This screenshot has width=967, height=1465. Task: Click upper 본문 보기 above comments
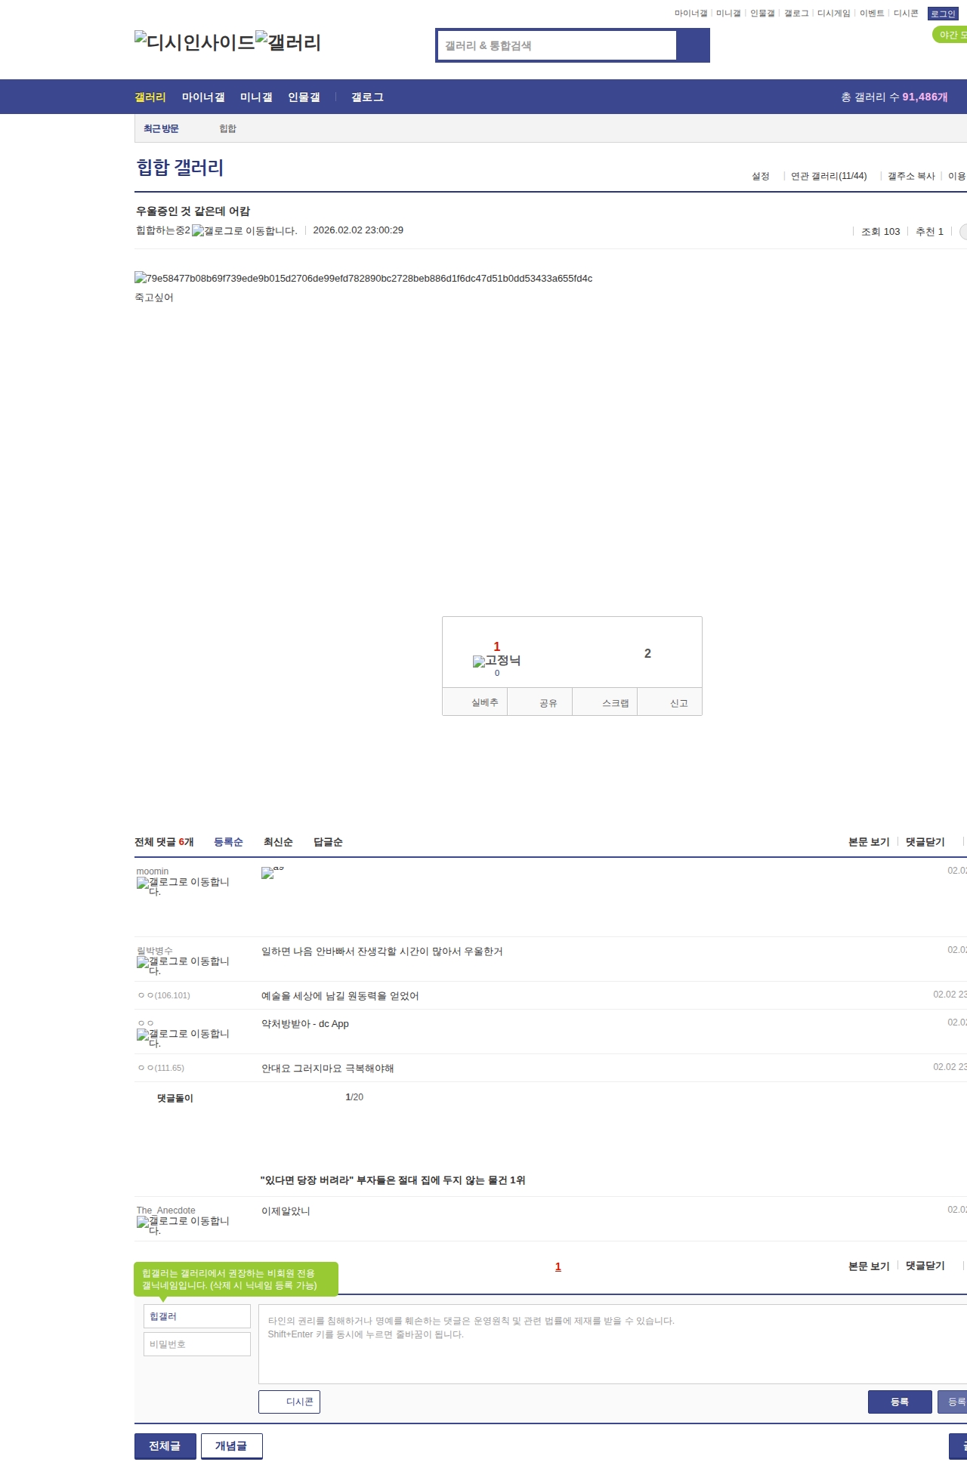(869, 842)
